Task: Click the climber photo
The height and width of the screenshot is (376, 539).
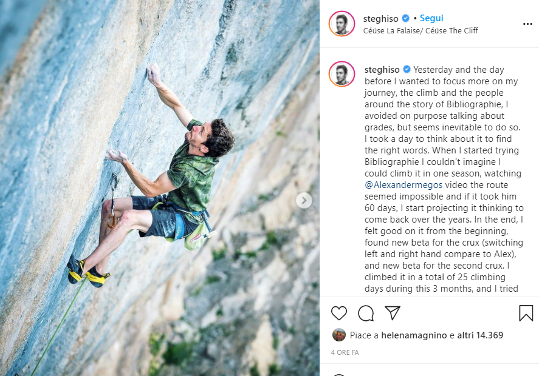Action: (x=160, y=188)
